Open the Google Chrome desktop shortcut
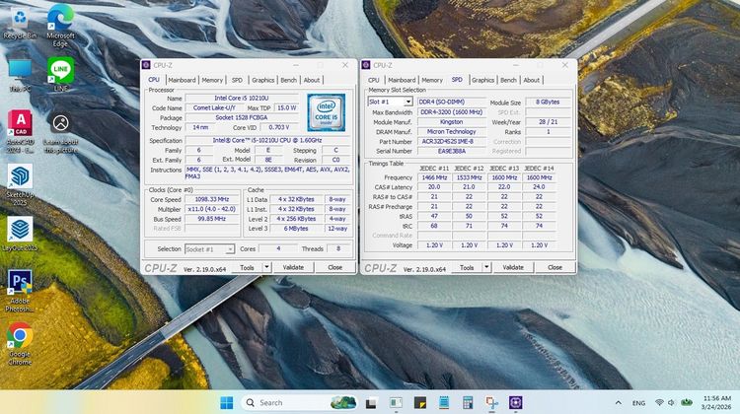740x414 pixels. pos(20,344)
